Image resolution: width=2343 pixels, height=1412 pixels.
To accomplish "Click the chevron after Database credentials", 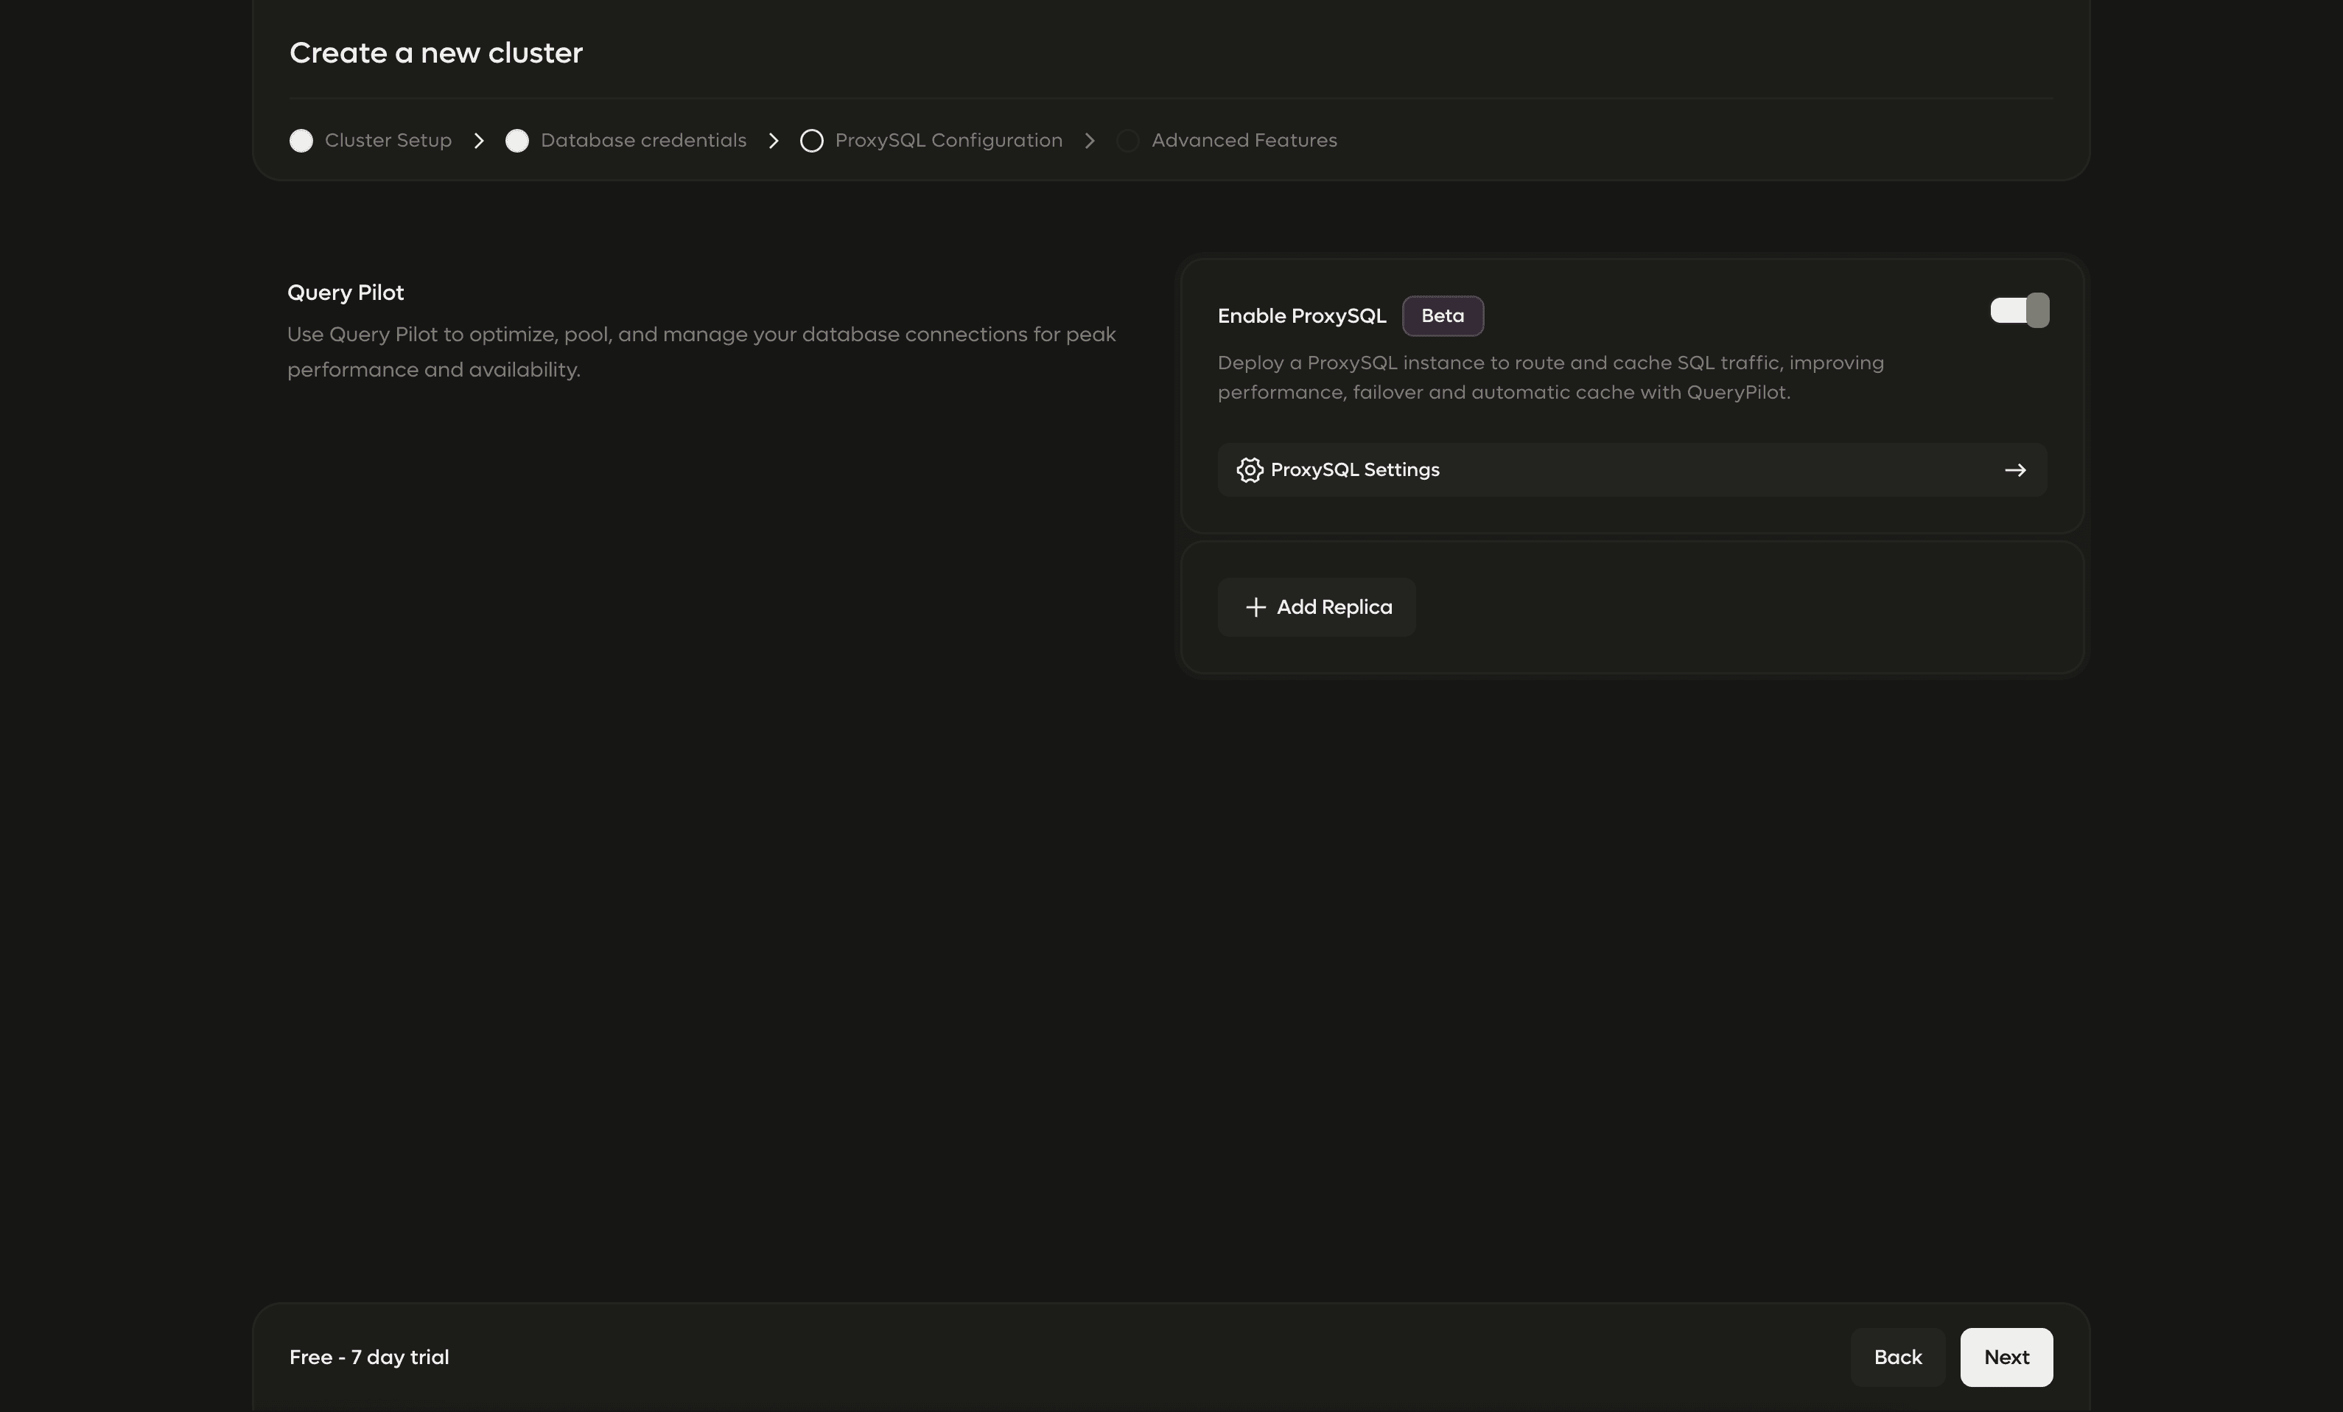I will point(773,141).
